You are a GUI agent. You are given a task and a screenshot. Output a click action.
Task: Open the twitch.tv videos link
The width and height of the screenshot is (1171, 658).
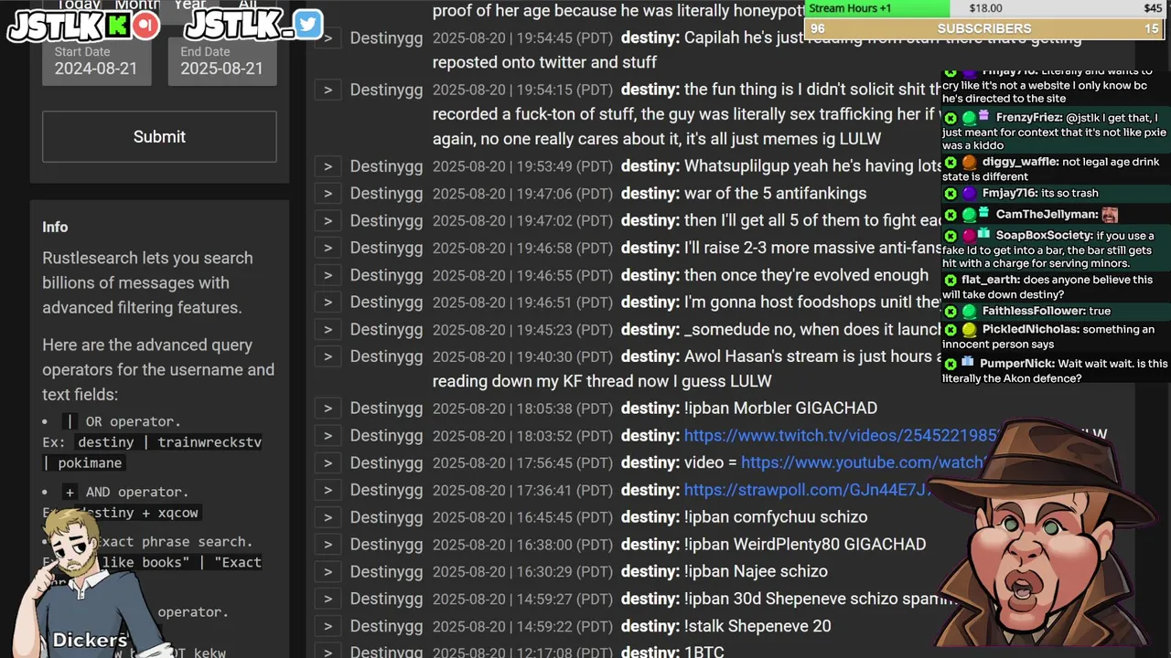coord(842,436)
